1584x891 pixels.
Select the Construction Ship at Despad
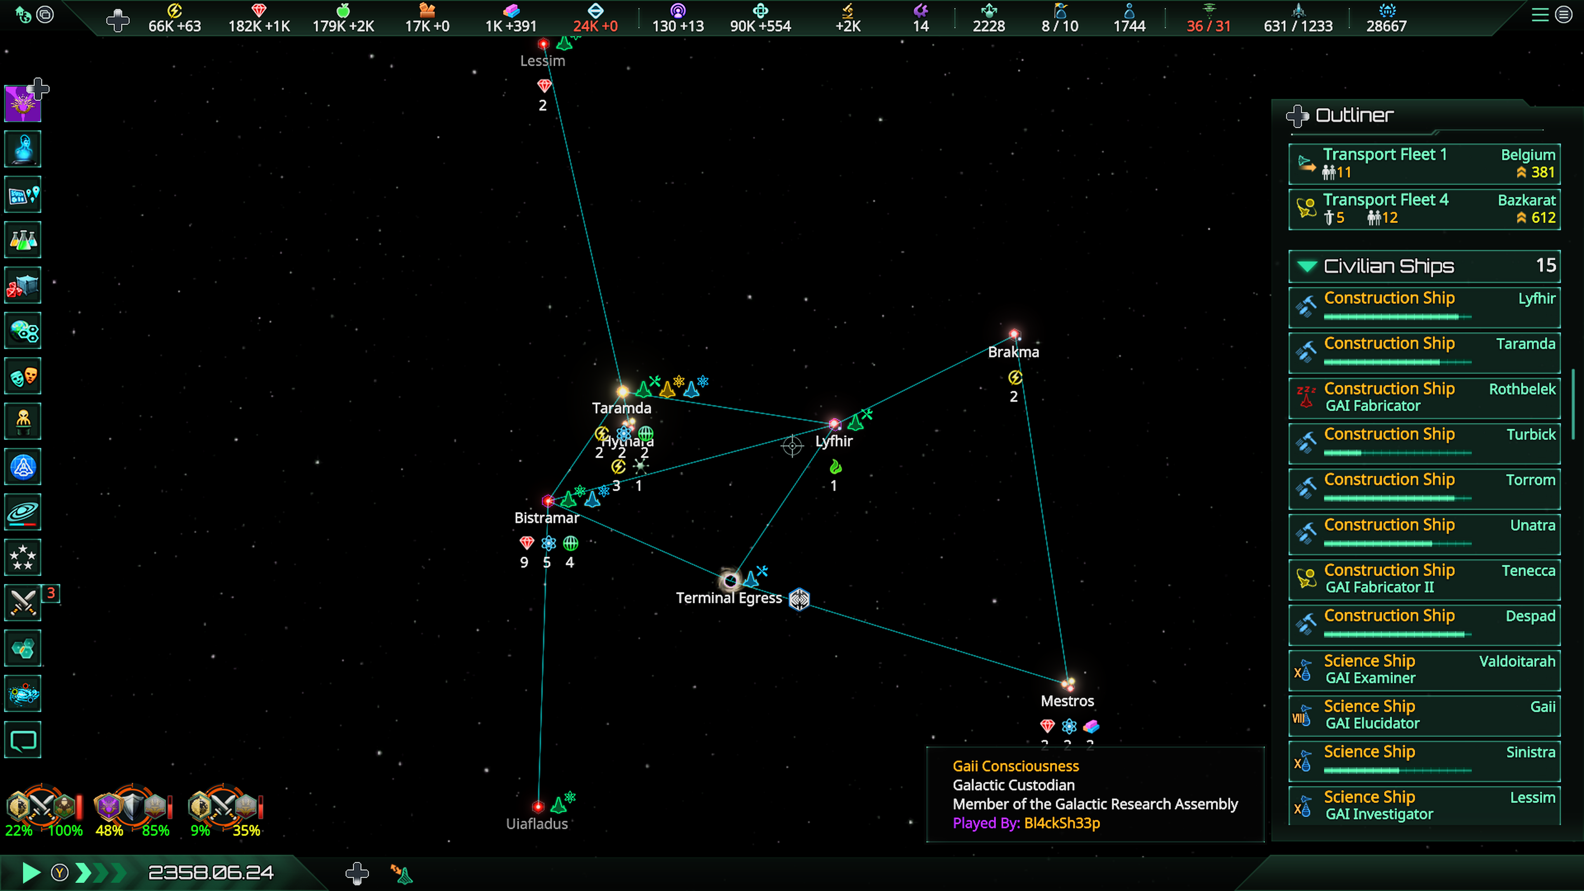(x=1424, y=625)
